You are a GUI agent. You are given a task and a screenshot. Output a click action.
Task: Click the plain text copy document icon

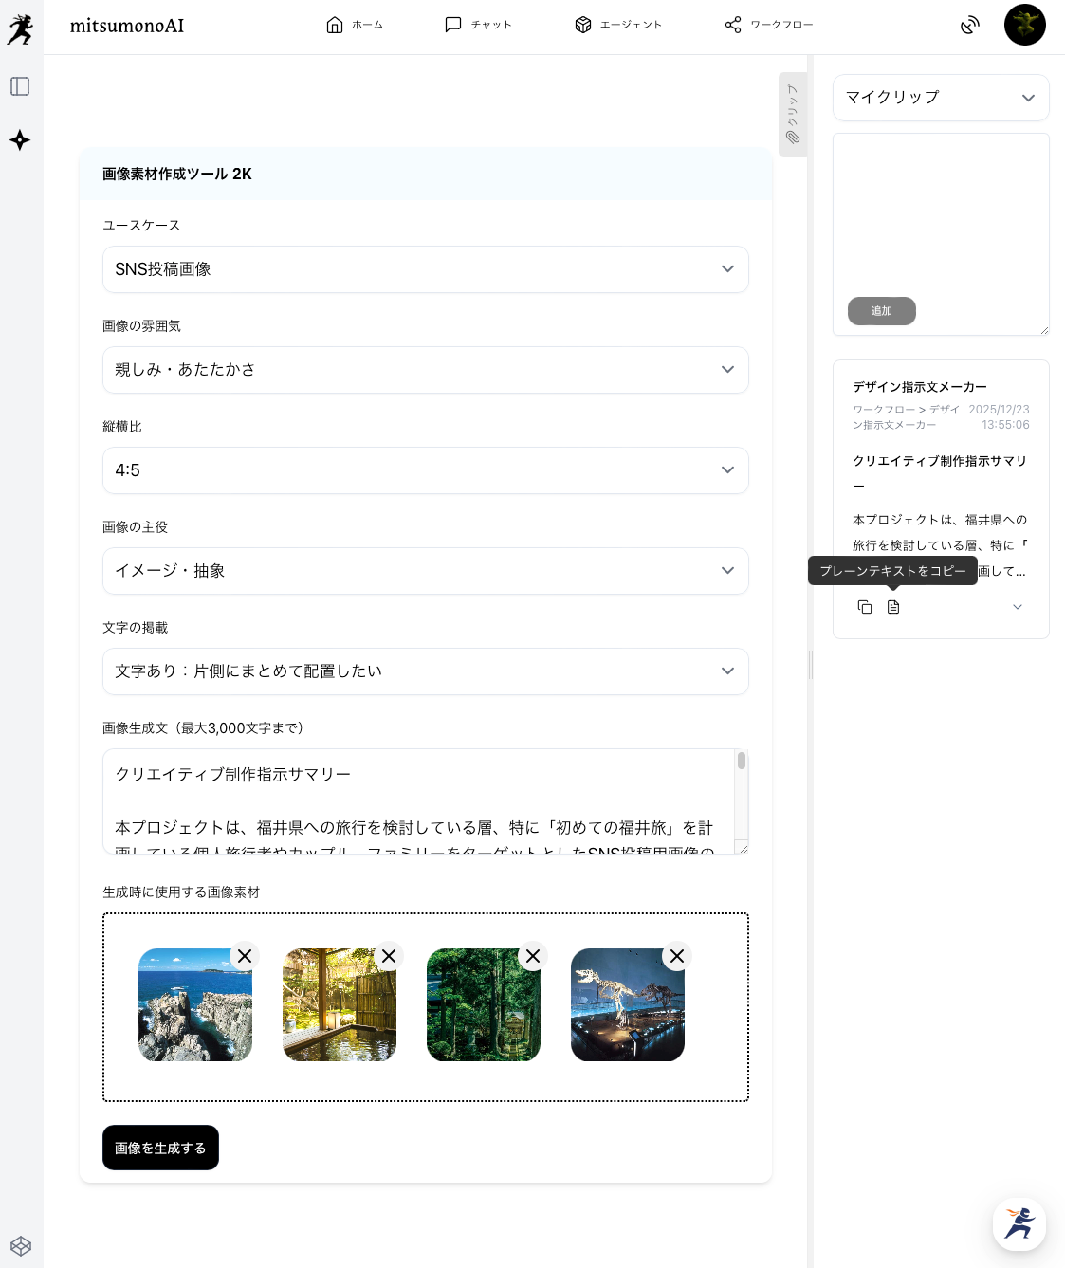coord(893,607)
